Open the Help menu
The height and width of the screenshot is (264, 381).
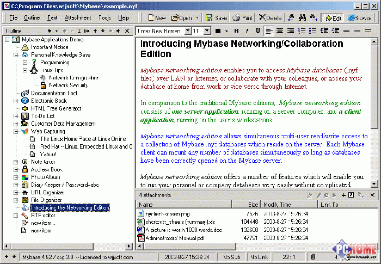click(124, 18)
